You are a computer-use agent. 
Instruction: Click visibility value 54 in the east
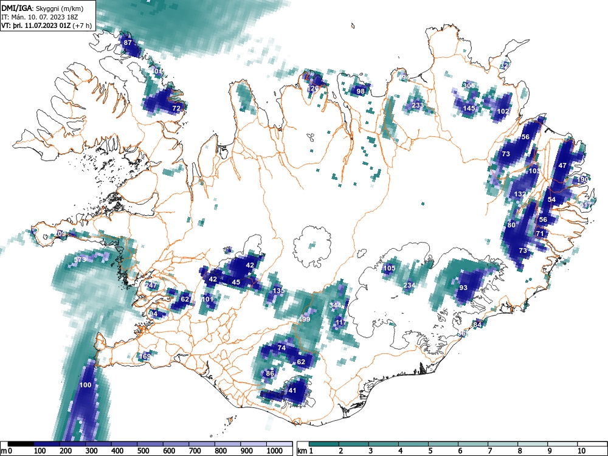pos(551,199)
